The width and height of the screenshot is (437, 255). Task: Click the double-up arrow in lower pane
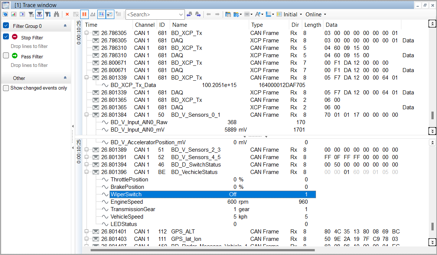point(432,143)
